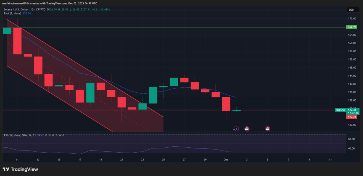The width and height of the screenshot is (363, 176).
Task: Click the 60.00 level on the RSI scale
Action: 351,139
